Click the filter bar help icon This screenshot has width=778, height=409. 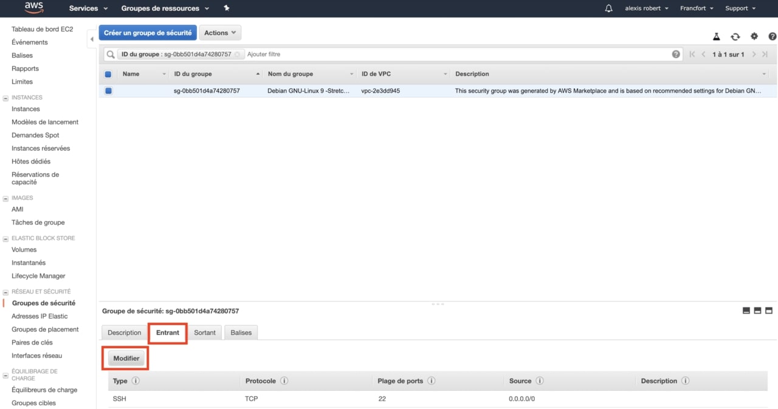(676, 54)
